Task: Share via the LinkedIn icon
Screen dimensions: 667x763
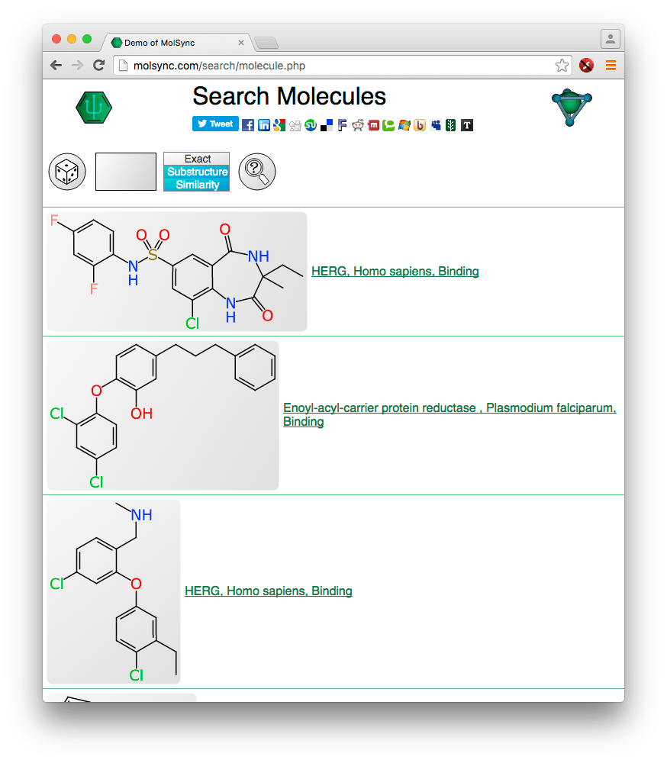Action: [263, 124]
